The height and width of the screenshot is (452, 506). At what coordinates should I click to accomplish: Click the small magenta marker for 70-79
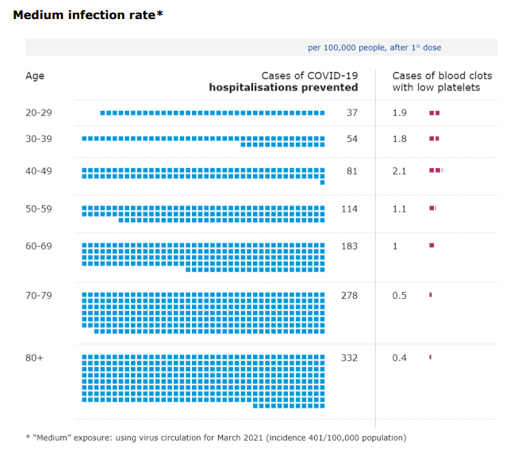point(431,295)
